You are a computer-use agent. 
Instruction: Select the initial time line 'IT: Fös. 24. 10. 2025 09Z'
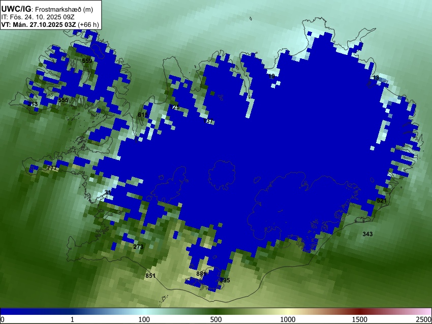[x=38, y=17]
